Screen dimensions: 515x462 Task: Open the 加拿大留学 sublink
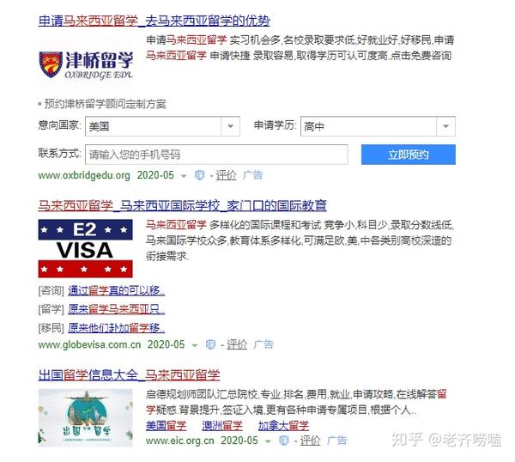pyautogui.click(x=283, y=426)
